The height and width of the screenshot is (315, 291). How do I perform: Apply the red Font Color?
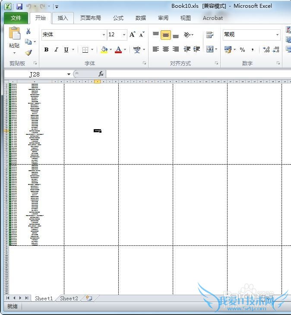point(118,49)
